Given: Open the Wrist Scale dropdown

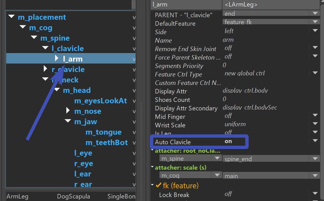Looking at the screenshot, I should (315, 124).
